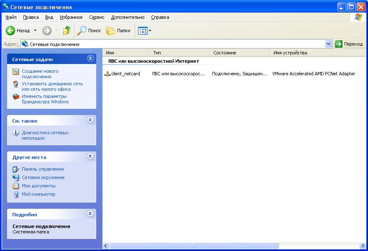
Task: Expand the address bar dropdown arrow
Action: pos(329,44)
